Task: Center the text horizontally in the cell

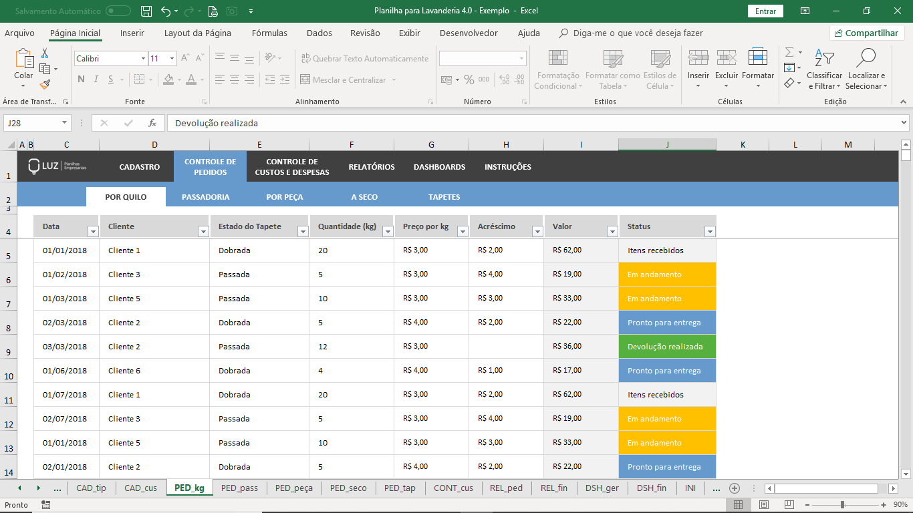Action: pos(235,79)
